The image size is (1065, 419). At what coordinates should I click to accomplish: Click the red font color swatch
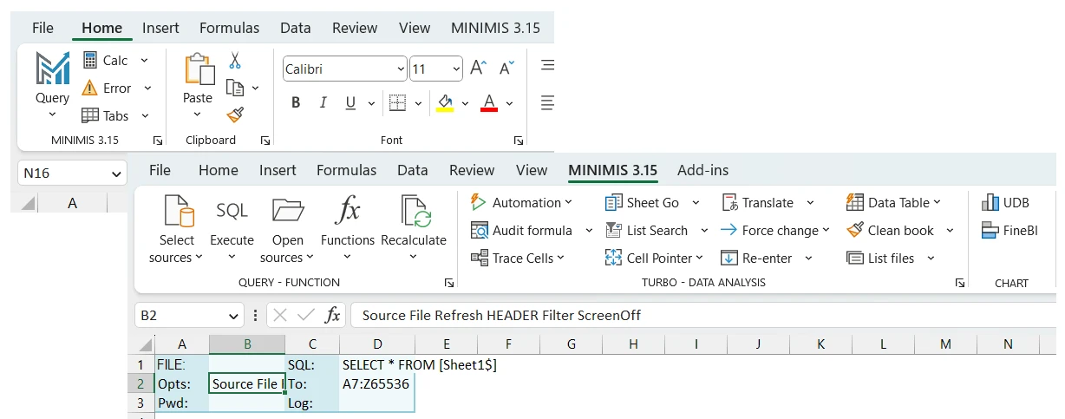tap(488, 104)
